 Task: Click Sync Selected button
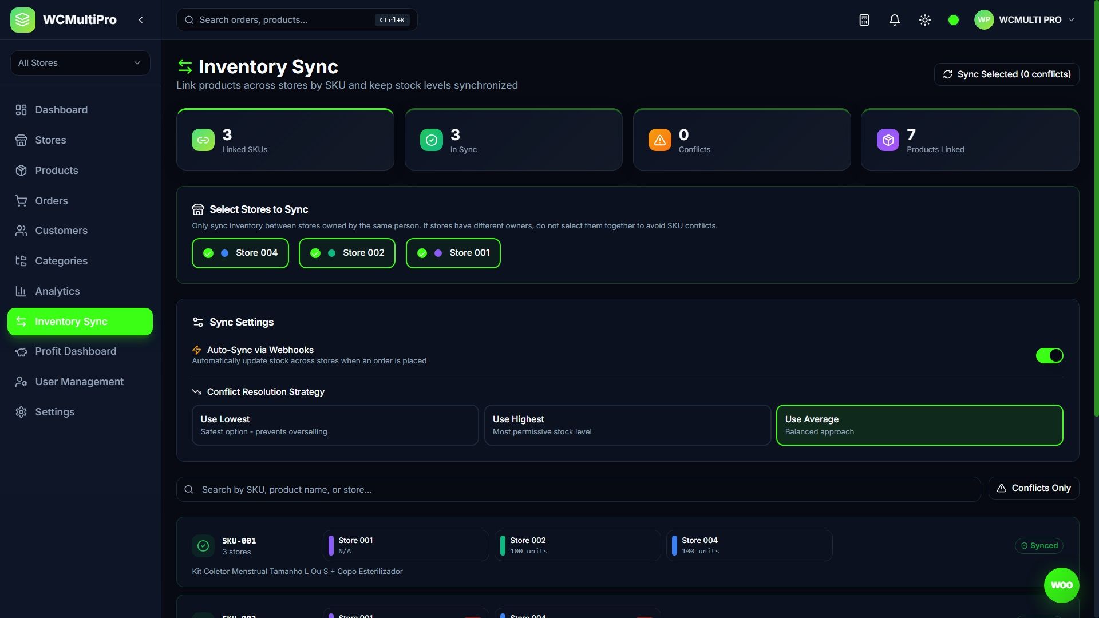pyautogui.click(x=1006, y=74)
